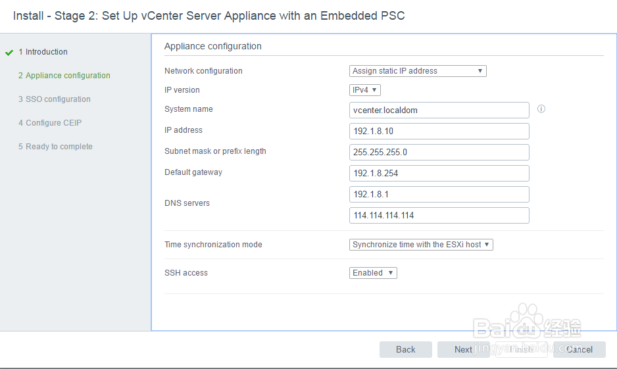
Task: Click the Appliance configuration heading
Action: point(213,47)
